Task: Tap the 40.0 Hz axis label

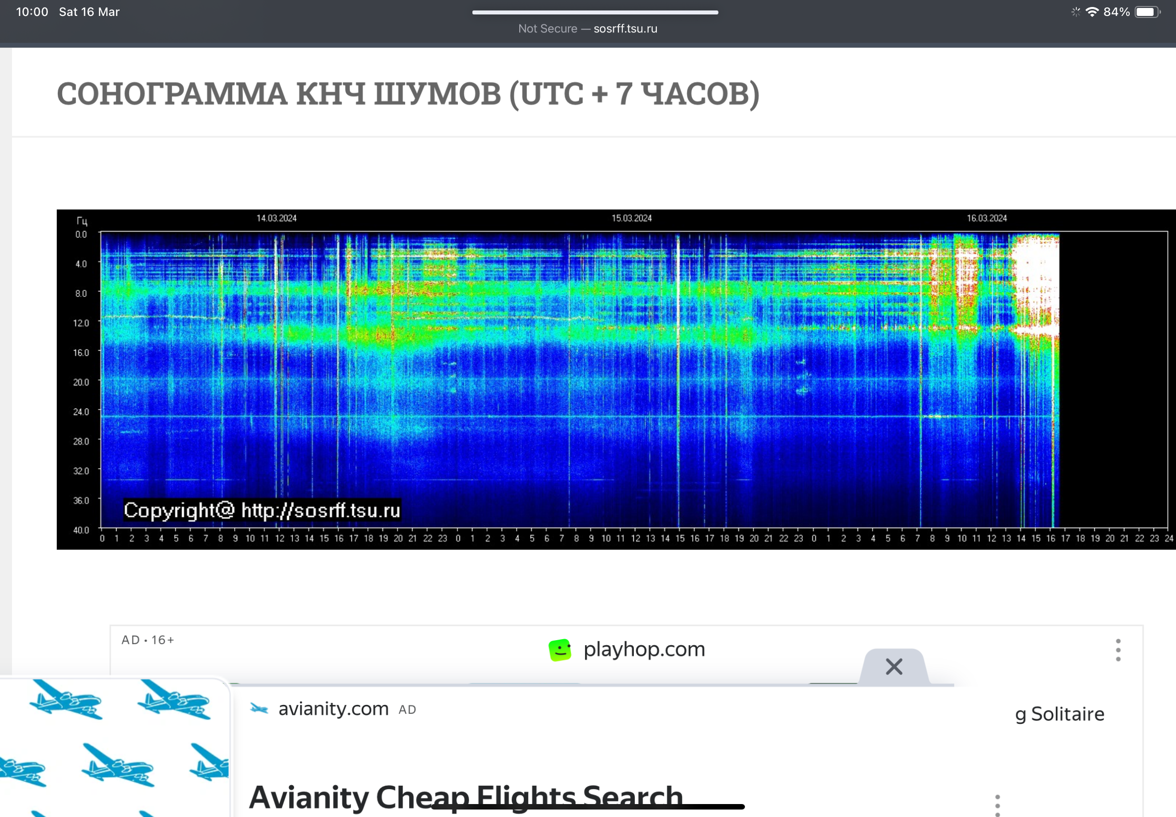Action: [x=81, y=530]
